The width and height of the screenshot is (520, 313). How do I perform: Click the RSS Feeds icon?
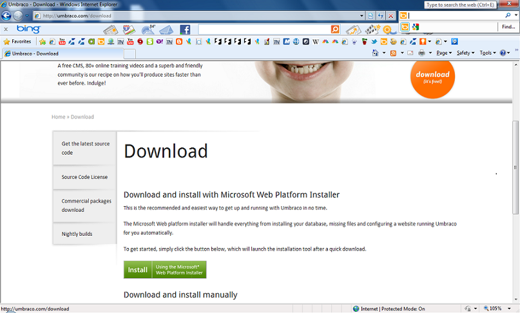(393, 53)
